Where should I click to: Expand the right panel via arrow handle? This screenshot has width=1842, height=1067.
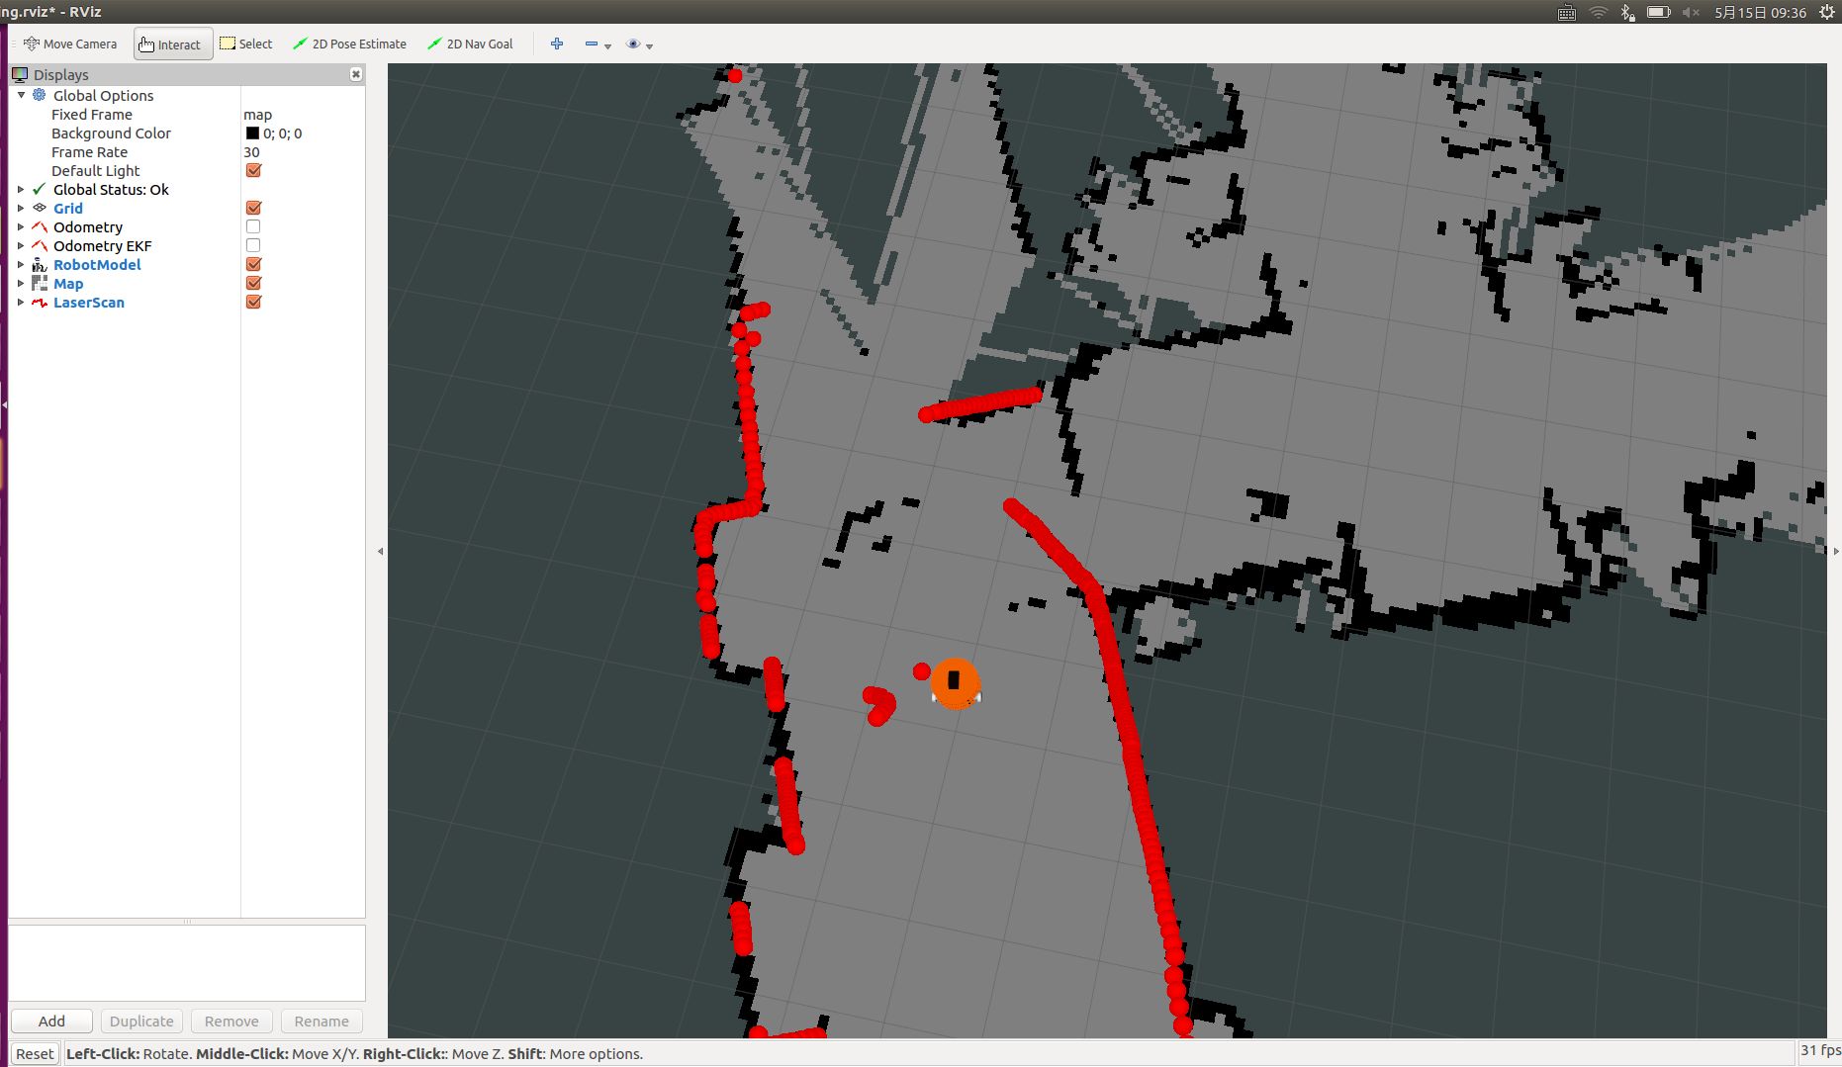1836,551
